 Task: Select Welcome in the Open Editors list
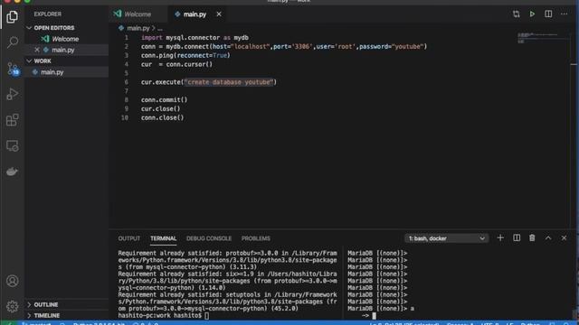pyautogui.click(x=65, y=39)
